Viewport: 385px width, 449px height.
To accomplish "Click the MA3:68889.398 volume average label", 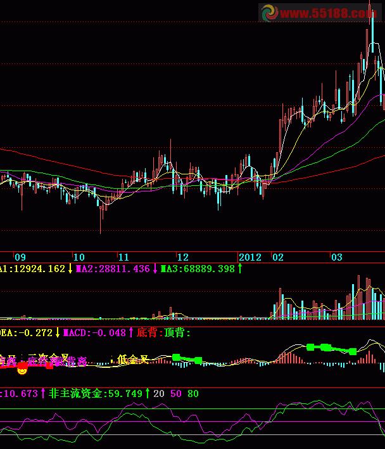I will pos(198,269).
